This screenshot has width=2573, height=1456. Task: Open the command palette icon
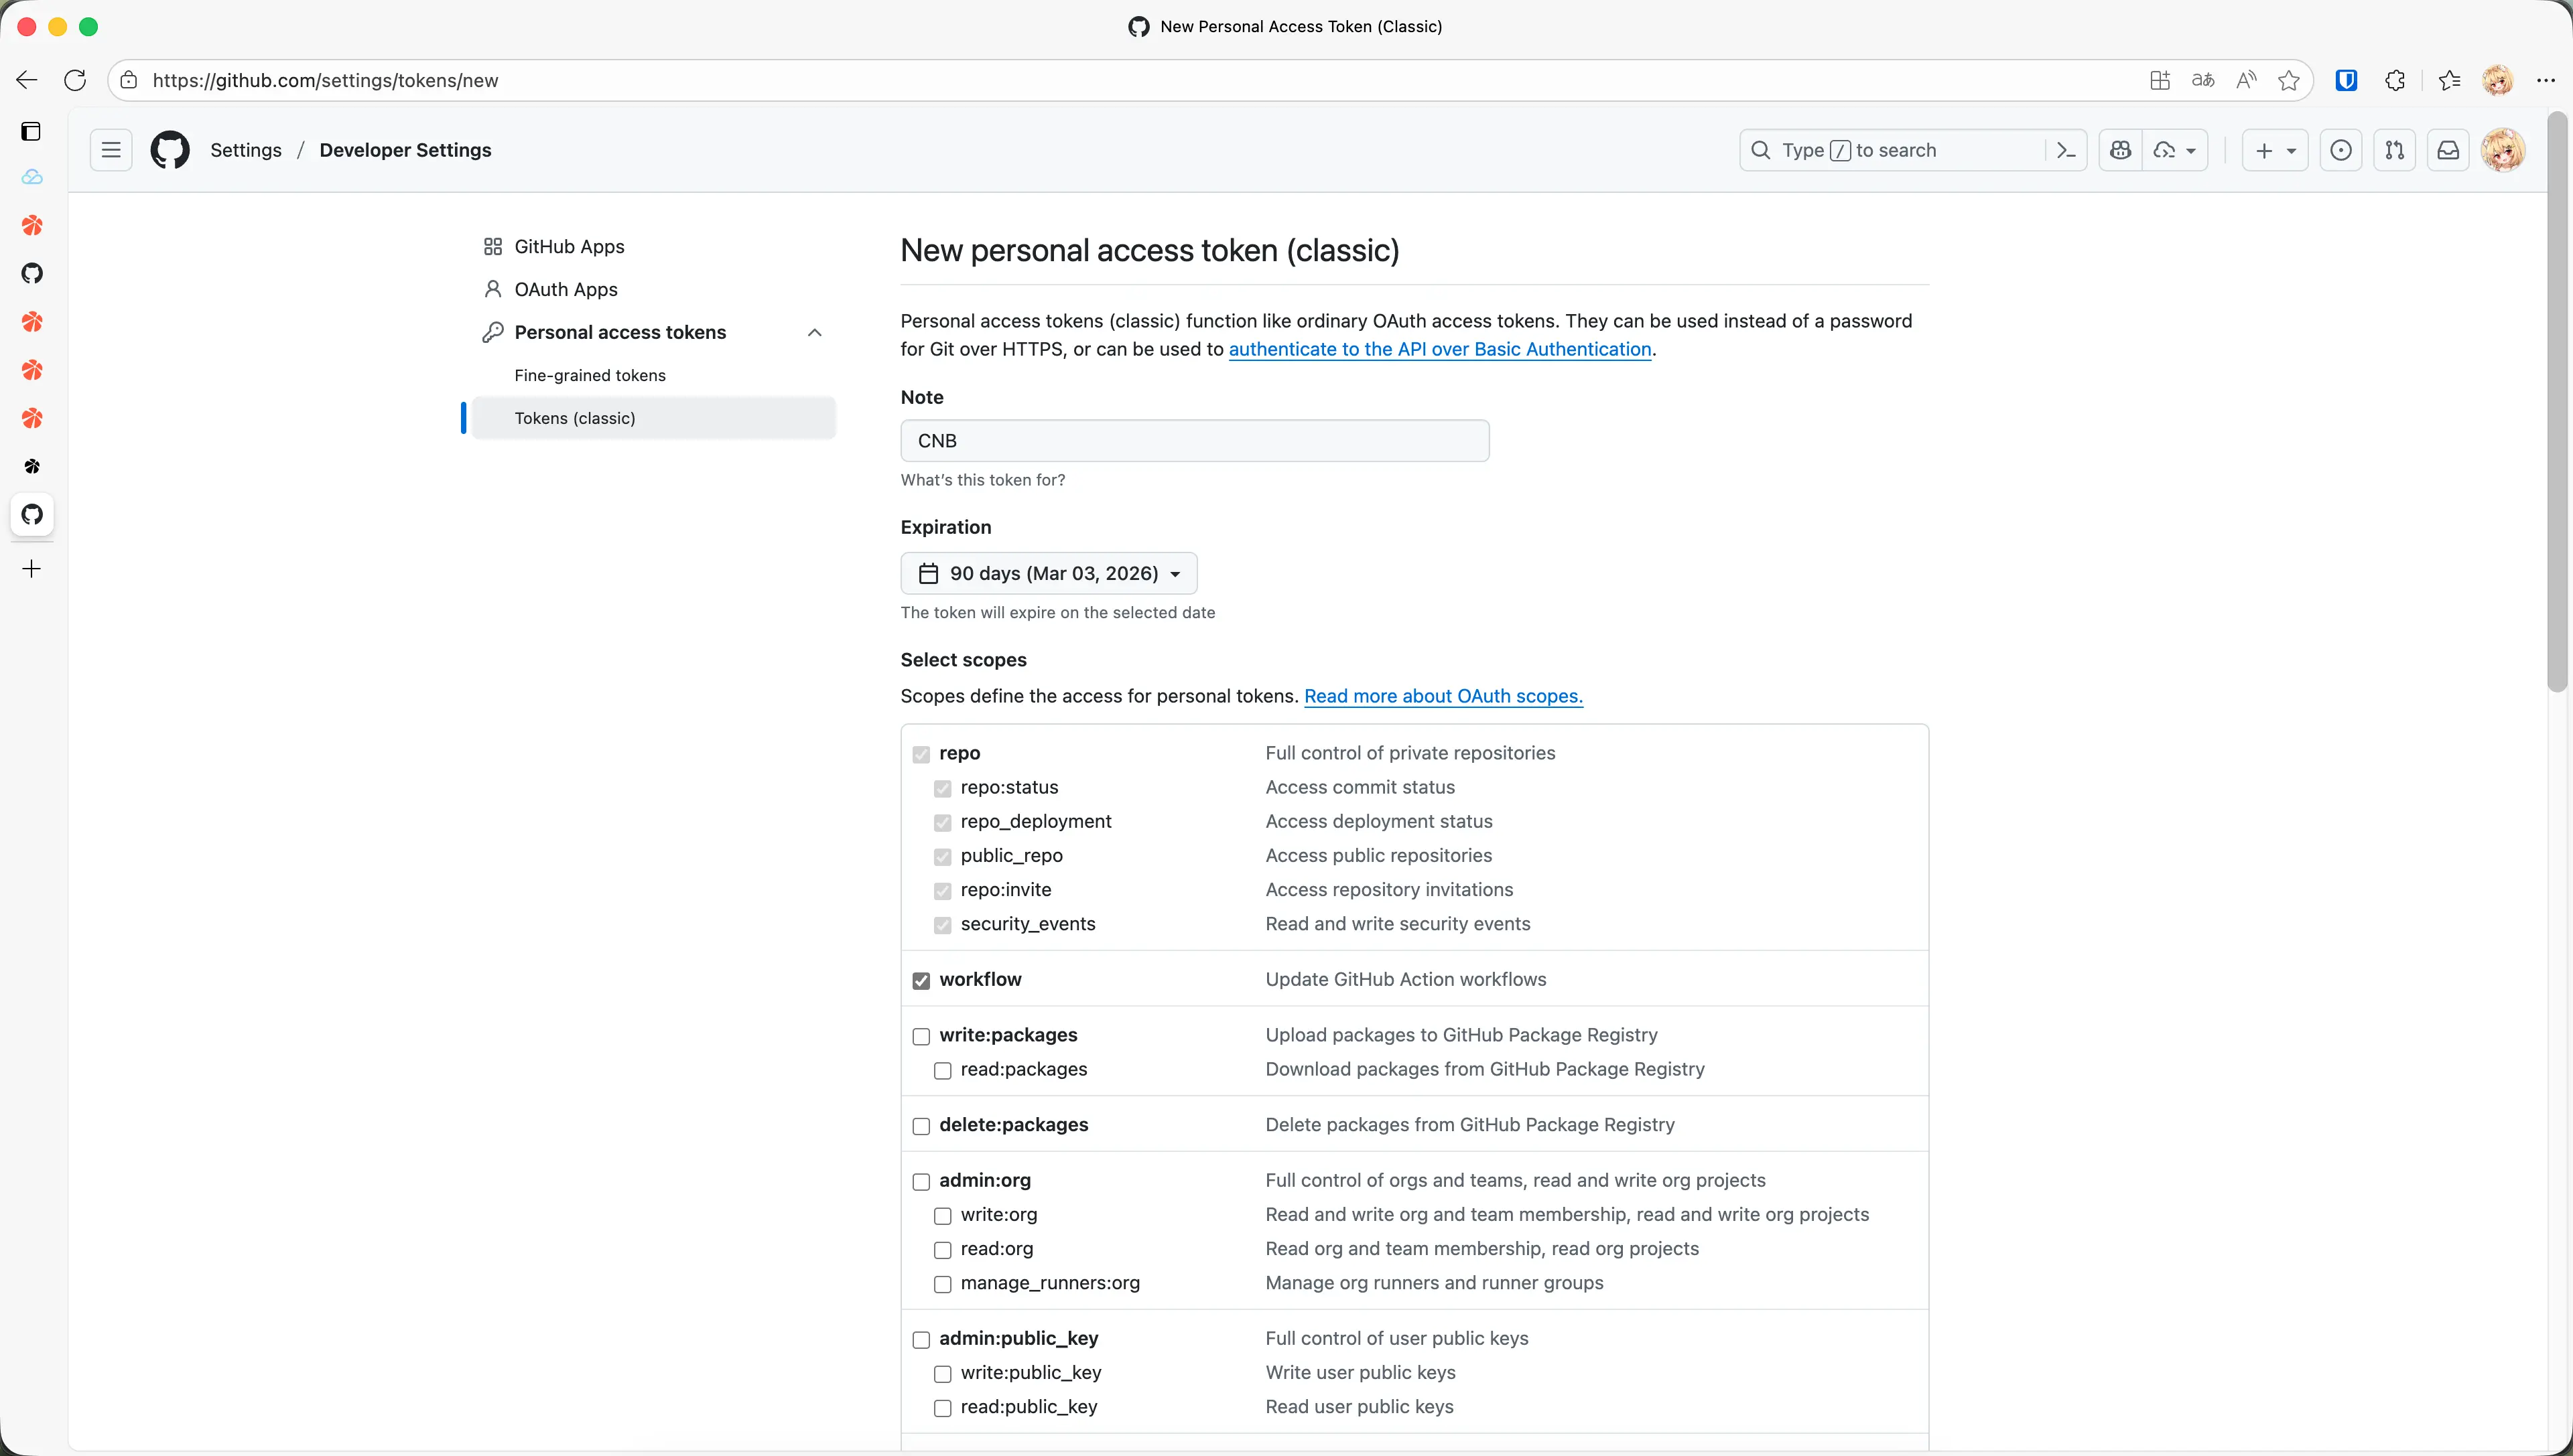pyautogui.click(x=2066, y=150)
